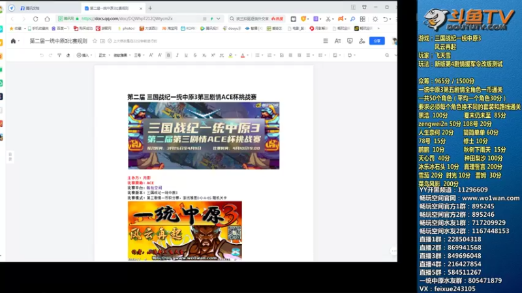The image size is (522, 293).
Task: Click the highlight color swatch
Action: coord(230,55)
